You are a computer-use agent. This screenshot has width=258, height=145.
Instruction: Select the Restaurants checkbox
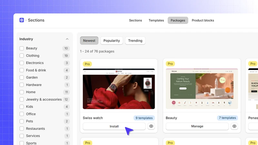22,129
